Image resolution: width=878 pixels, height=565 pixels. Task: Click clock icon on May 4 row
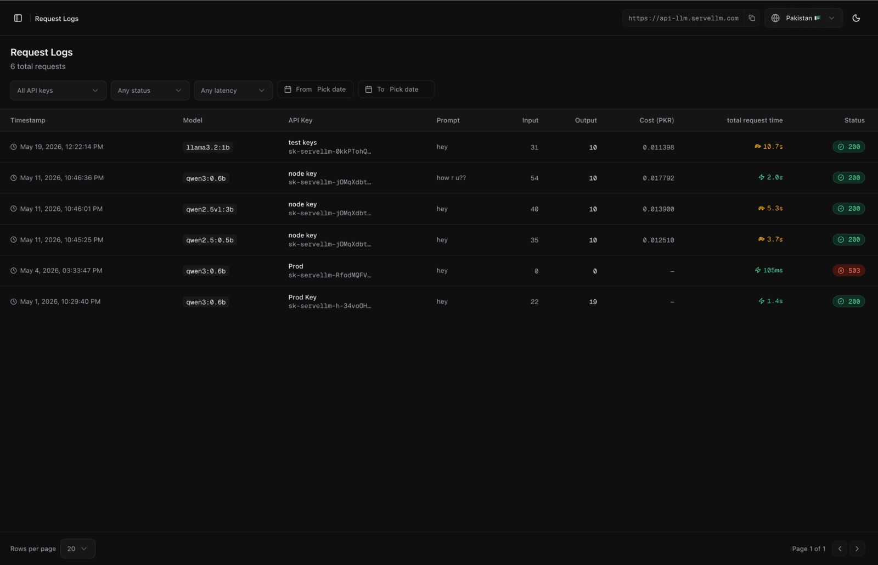(x=14, y=271)
